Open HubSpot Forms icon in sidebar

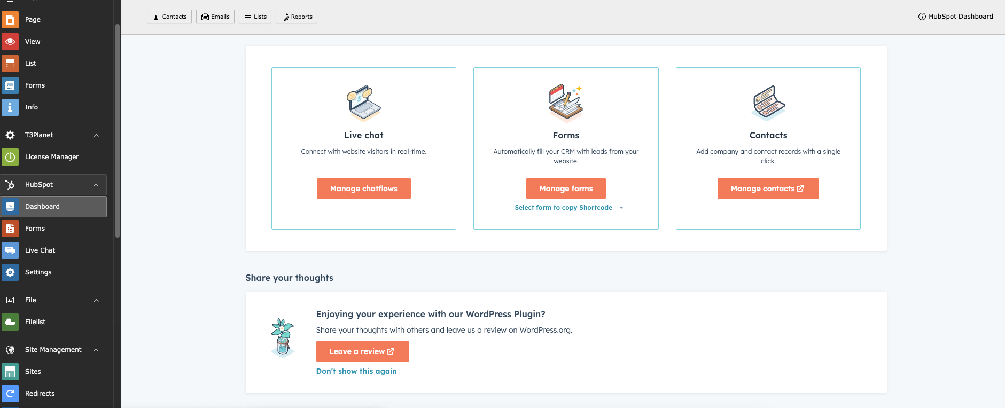(10, 229)
